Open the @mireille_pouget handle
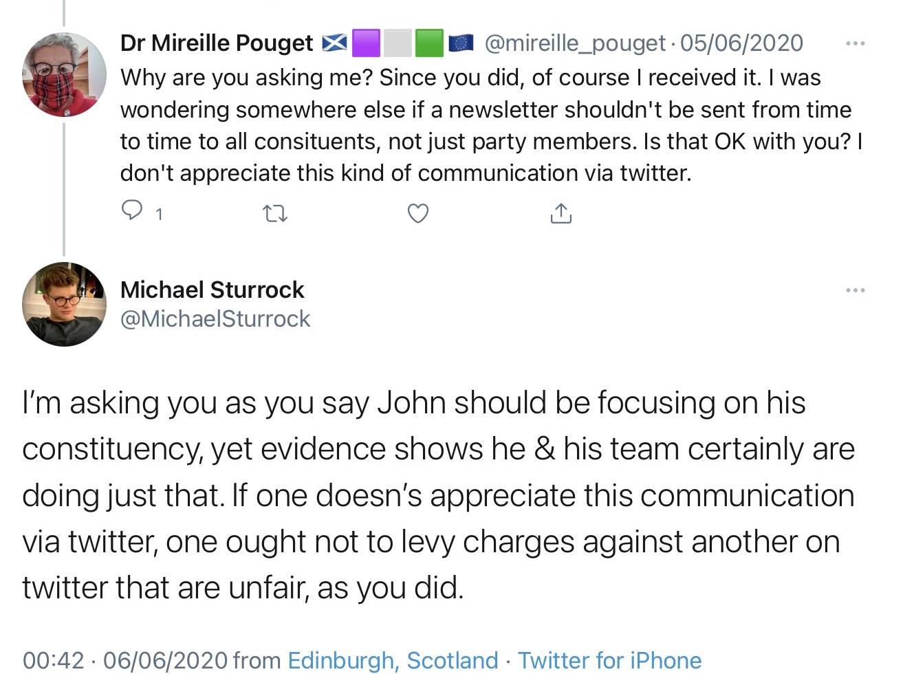914x674 pixels. [x=575, y=43]
